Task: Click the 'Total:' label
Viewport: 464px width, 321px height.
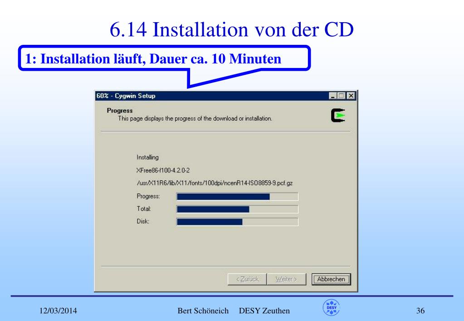Action: (x=144, y=209)
